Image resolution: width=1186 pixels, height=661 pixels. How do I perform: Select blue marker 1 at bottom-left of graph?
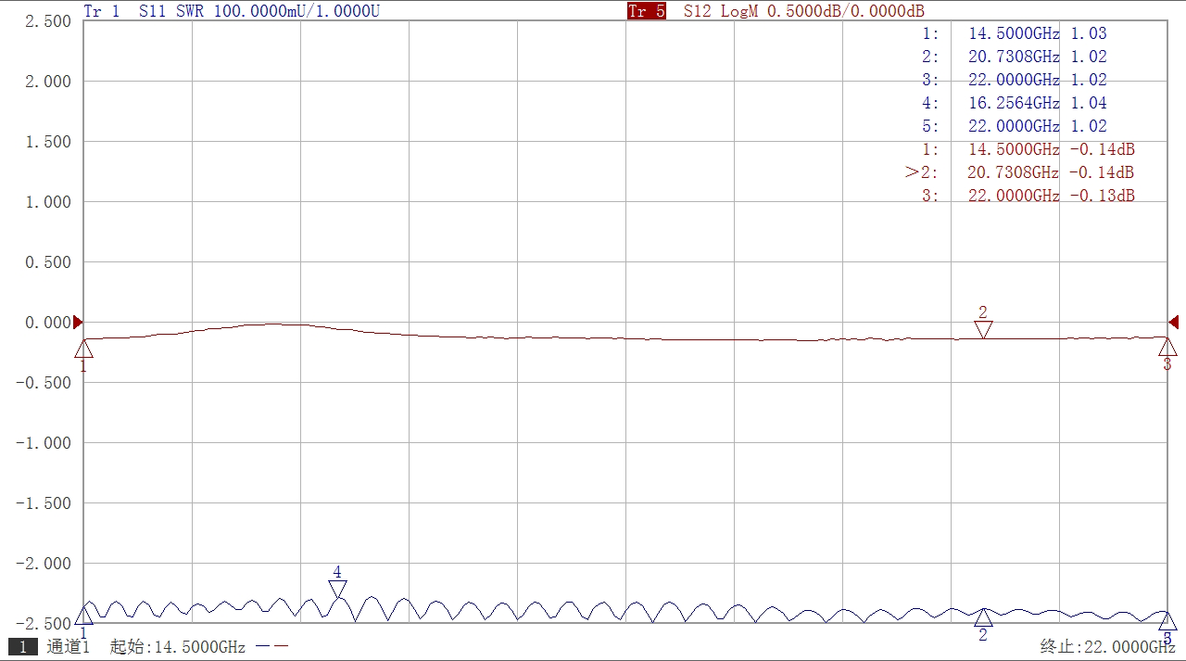coord(84,615)
